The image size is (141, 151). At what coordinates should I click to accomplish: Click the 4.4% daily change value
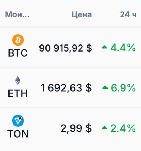(x=123, y=48)
